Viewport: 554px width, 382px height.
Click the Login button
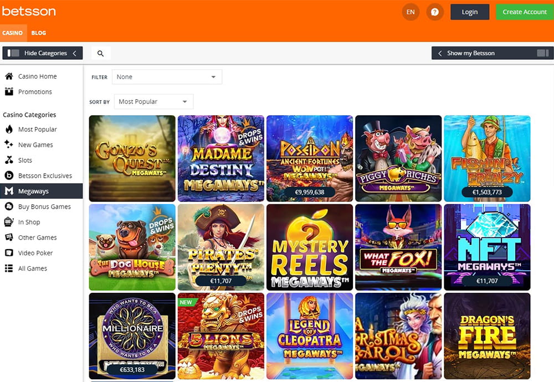(470, 12)
